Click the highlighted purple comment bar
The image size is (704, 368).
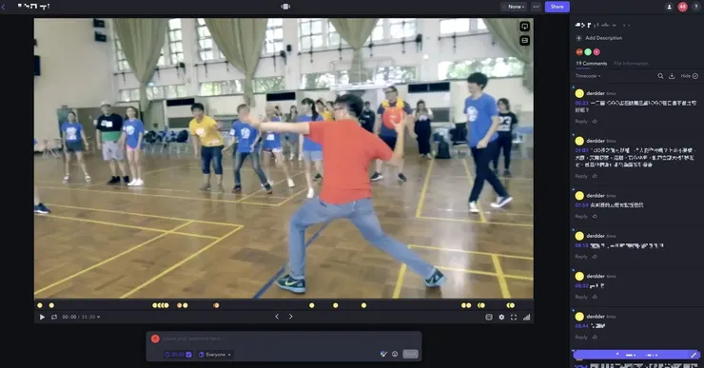coord(636,355)
